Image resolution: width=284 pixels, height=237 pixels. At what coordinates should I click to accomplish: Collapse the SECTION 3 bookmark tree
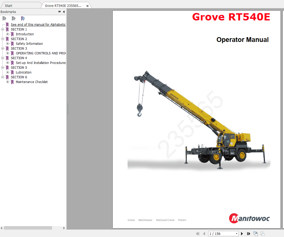tap(2, 48)
